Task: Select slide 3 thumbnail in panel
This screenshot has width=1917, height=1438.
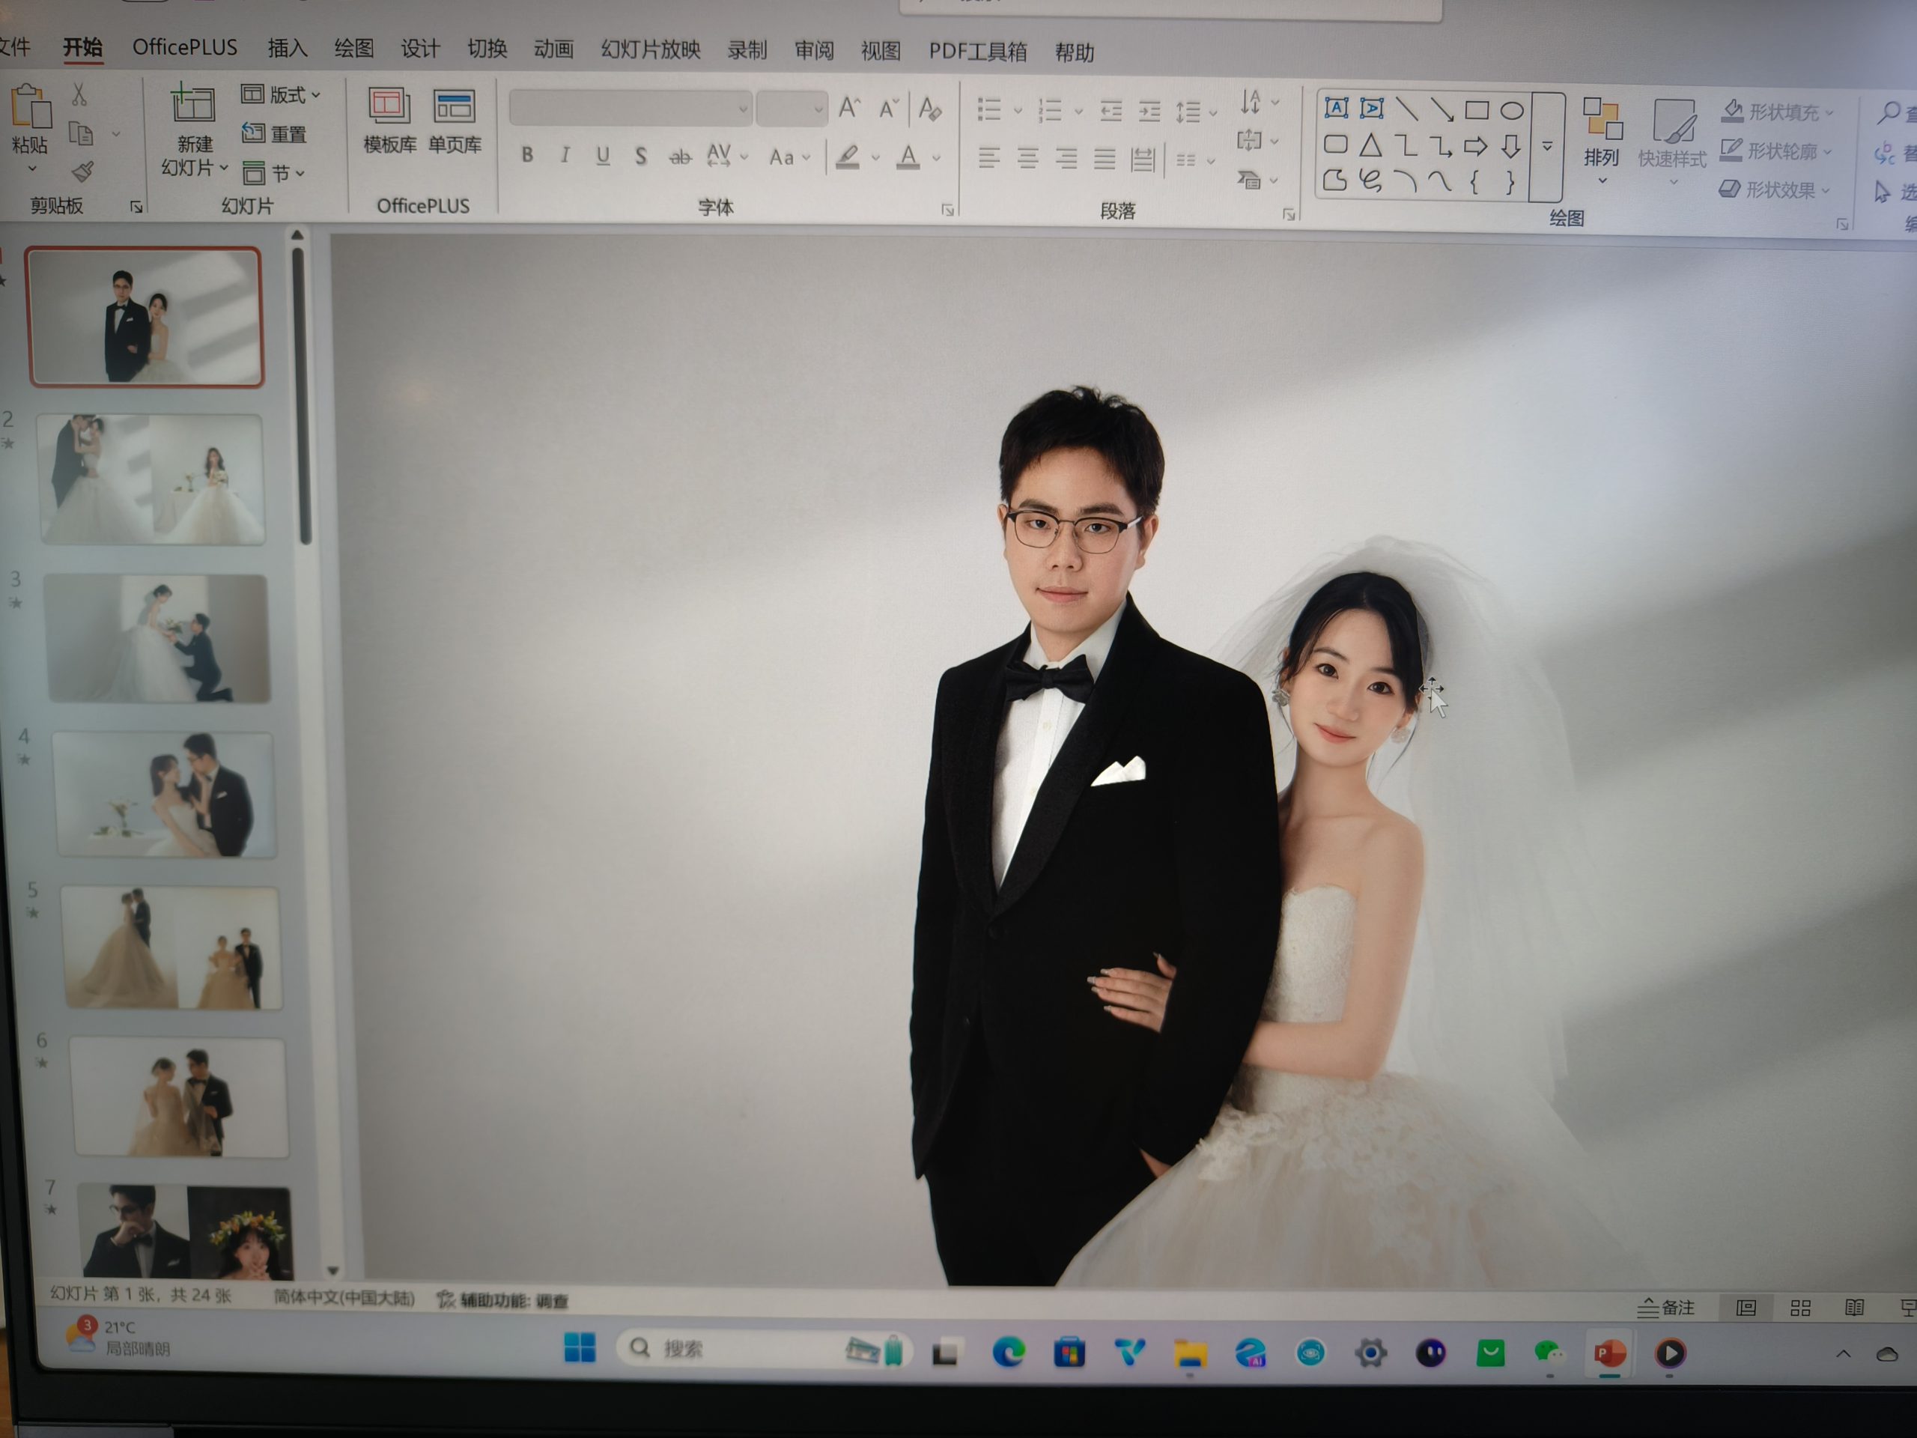Action: (157, 637)
